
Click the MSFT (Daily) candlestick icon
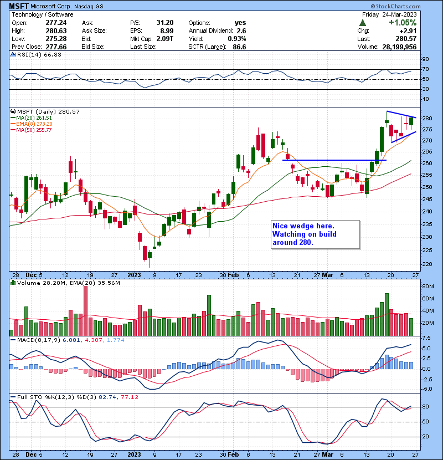(13, 111)
